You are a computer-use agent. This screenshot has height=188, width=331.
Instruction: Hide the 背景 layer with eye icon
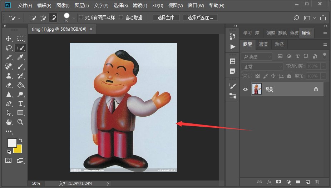(245, 89)
